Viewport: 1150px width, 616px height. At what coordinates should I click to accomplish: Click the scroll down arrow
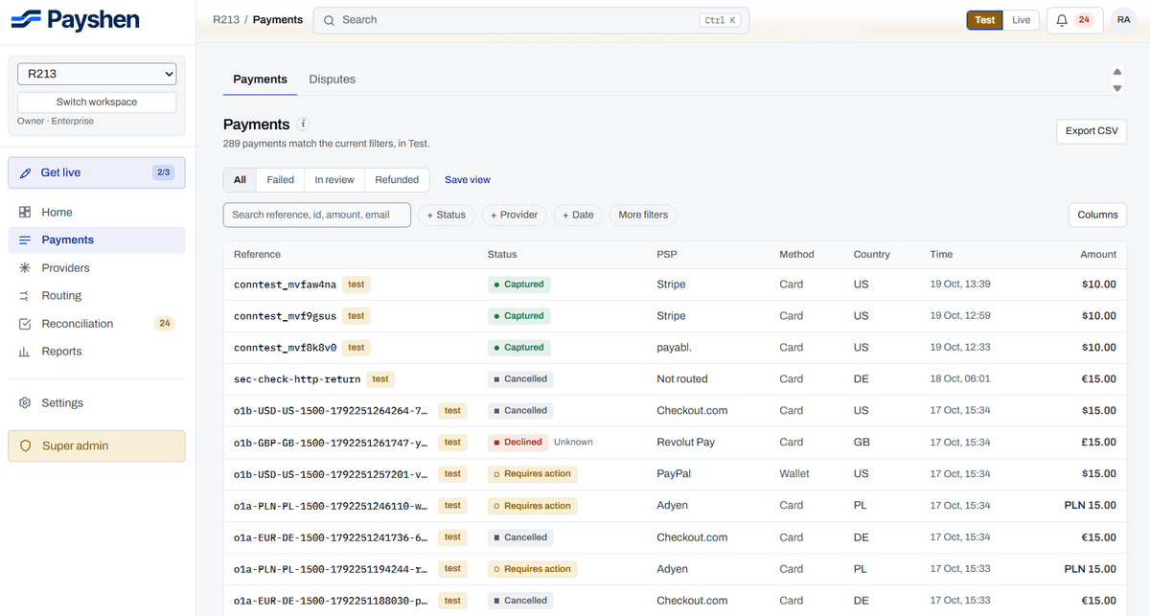(1117, 88)
